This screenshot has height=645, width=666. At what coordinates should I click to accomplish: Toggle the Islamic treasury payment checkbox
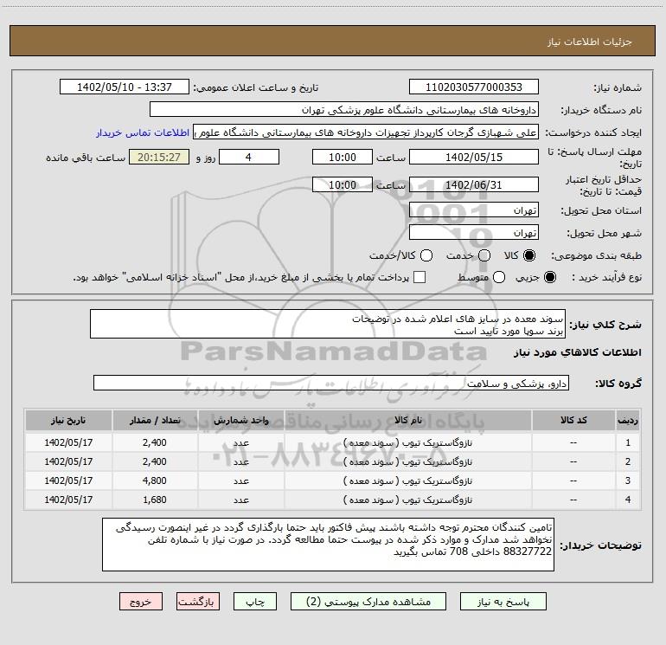419,277
